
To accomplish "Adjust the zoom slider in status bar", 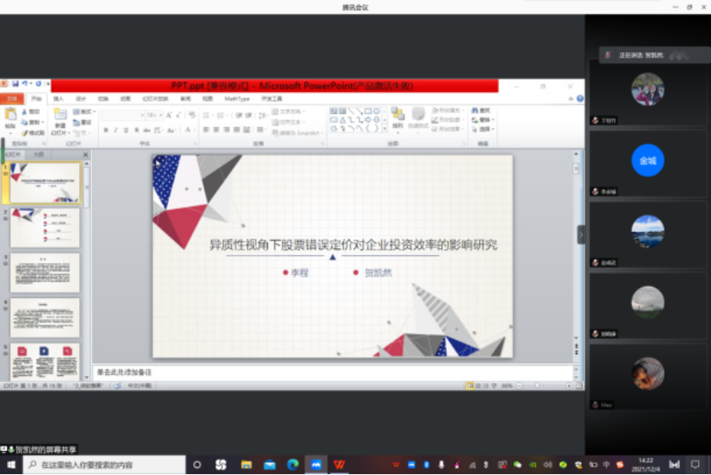I will pos(538,386).
